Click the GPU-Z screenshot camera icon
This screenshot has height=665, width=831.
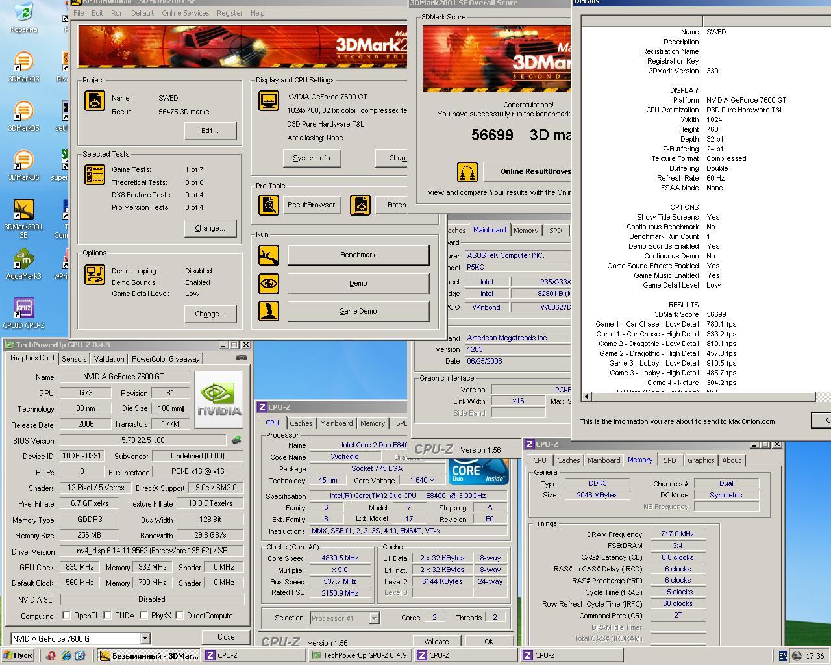click(241, 358)
